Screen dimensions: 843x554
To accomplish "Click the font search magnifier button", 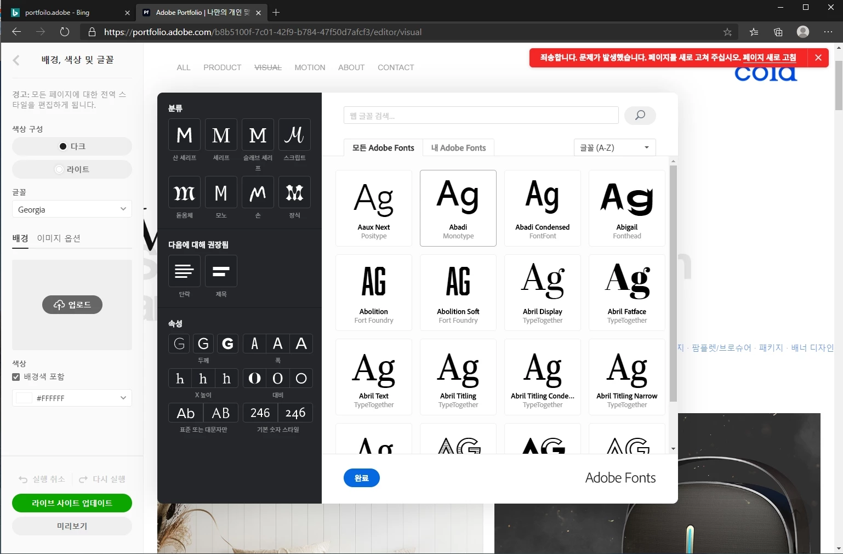I will 640,115.
